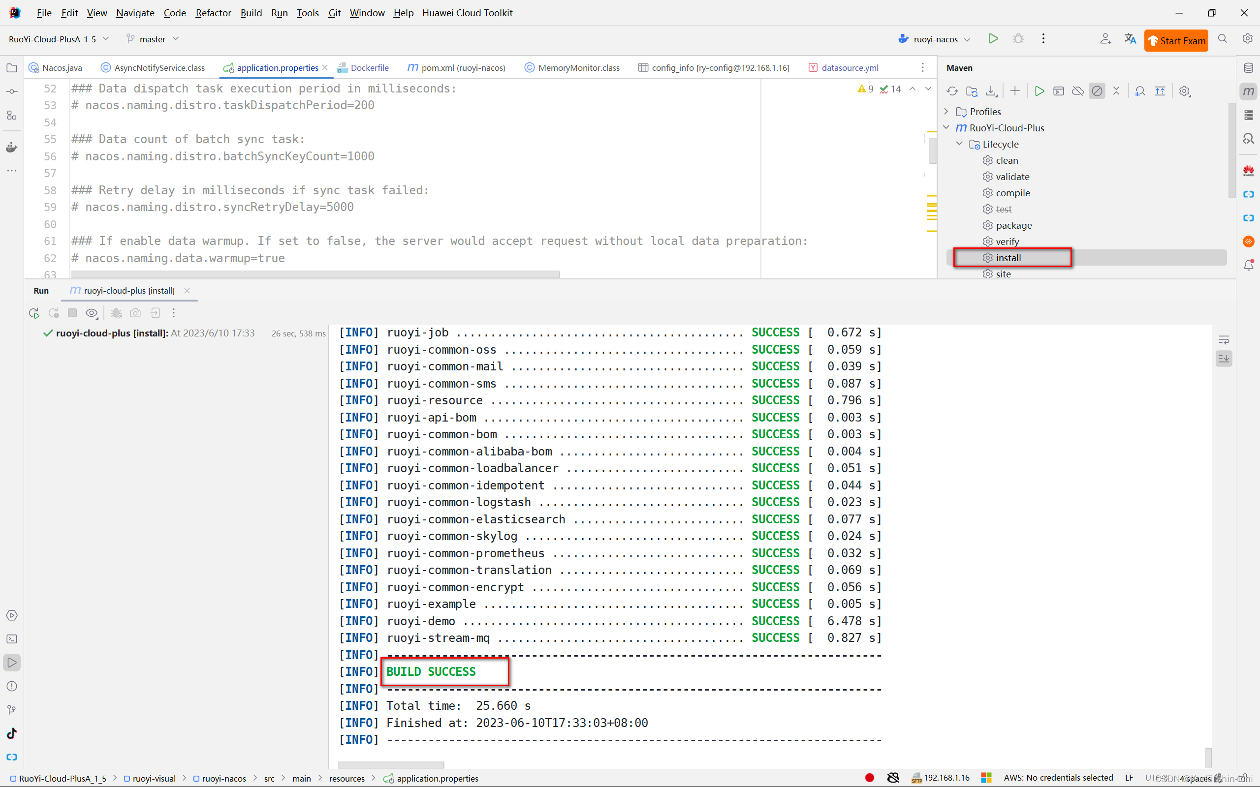
Task: Collapse the Lifecycle node
Action: click(x=959, y=144)
